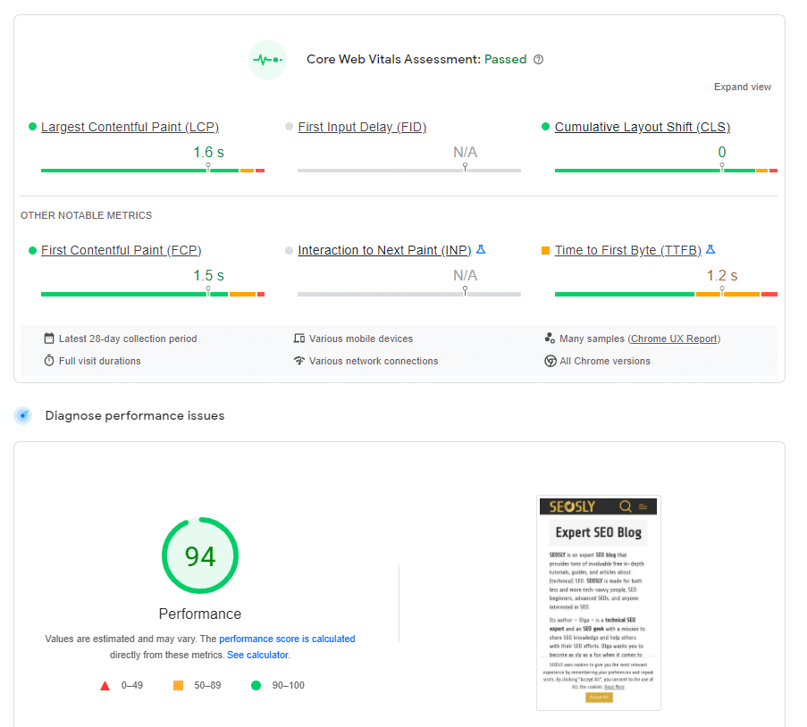This screenshot has width=807, height=727.
Task: Click the experimental flag icon next to INP
Action: point(481,249)
